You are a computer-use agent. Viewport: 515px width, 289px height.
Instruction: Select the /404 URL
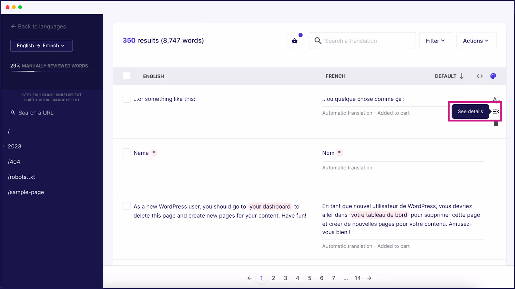point(14,162)
